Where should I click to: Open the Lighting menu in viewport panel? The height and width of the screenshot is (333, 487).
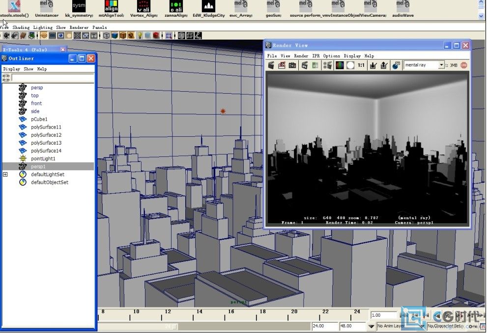[x=43, y=27]
